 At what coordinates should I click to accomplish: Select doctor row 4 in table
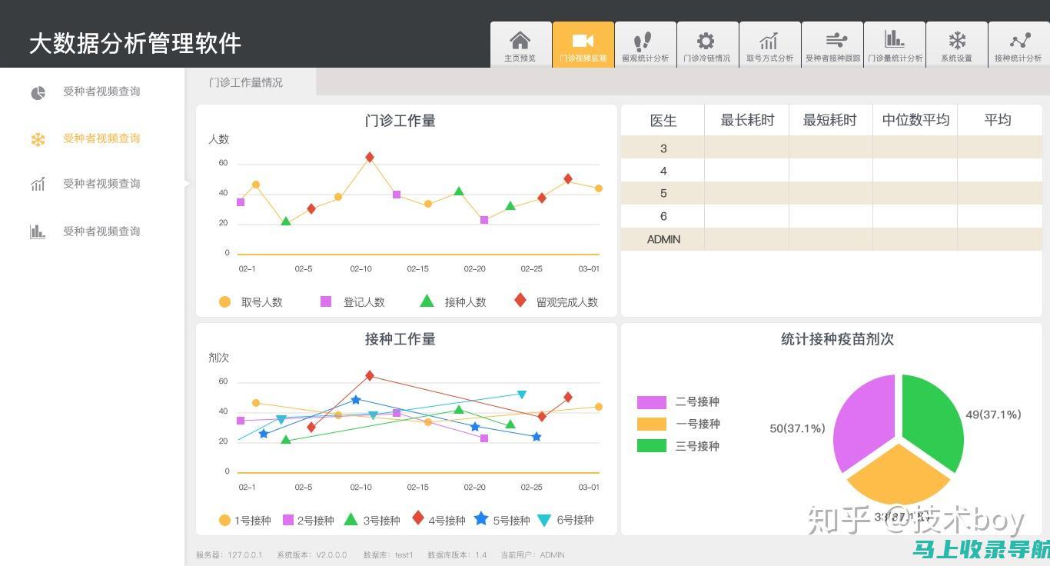coord(832,171)
